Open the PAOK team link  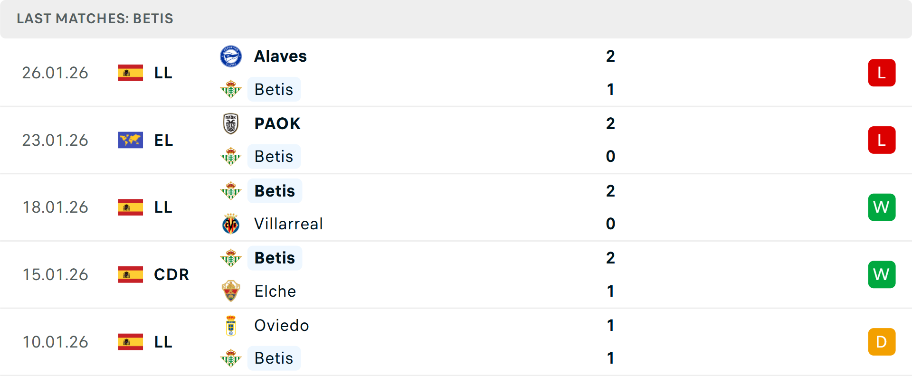coord(277,123)
